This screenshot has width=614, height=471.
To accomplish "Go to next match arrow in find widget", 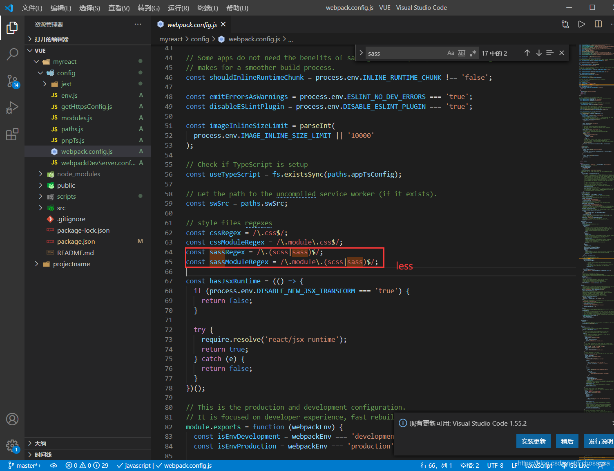I will click(539, 53).
